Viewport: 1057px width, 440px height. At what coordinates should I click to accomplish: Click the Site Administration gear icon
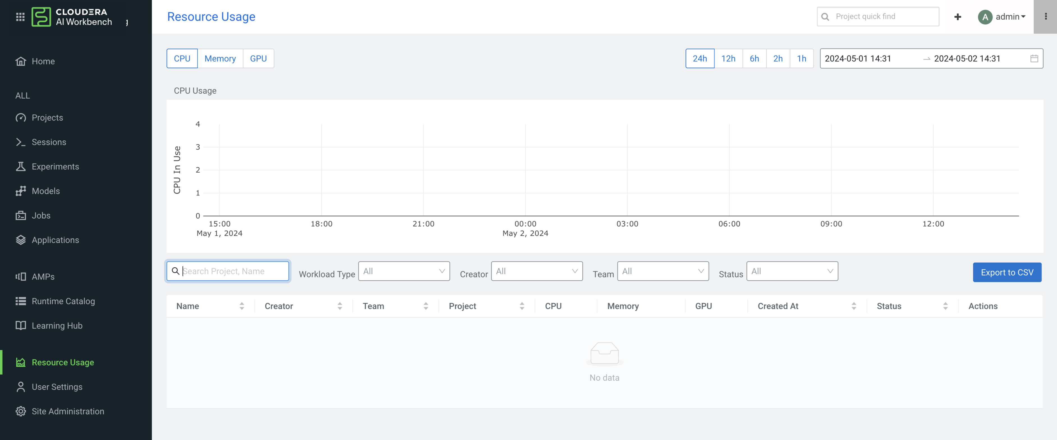point(20,411)
